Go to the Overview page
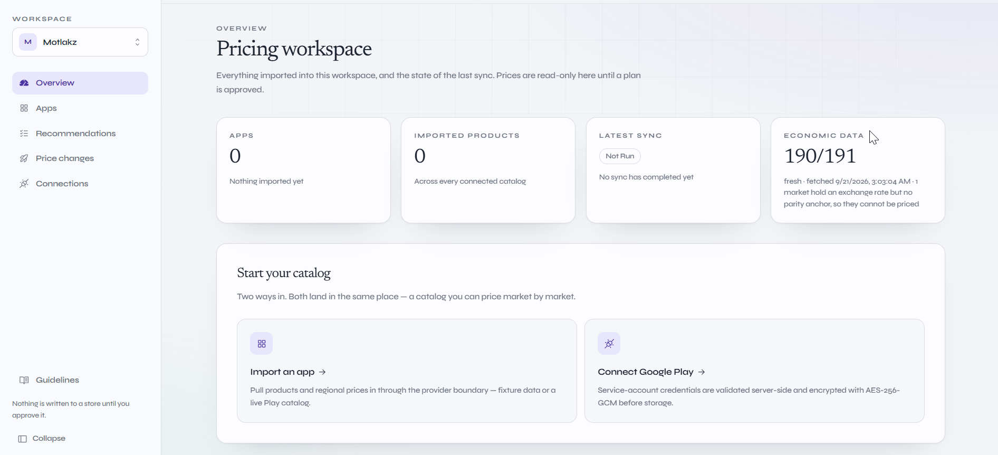This screenshot has height=455, width=998. pos(80,83)
